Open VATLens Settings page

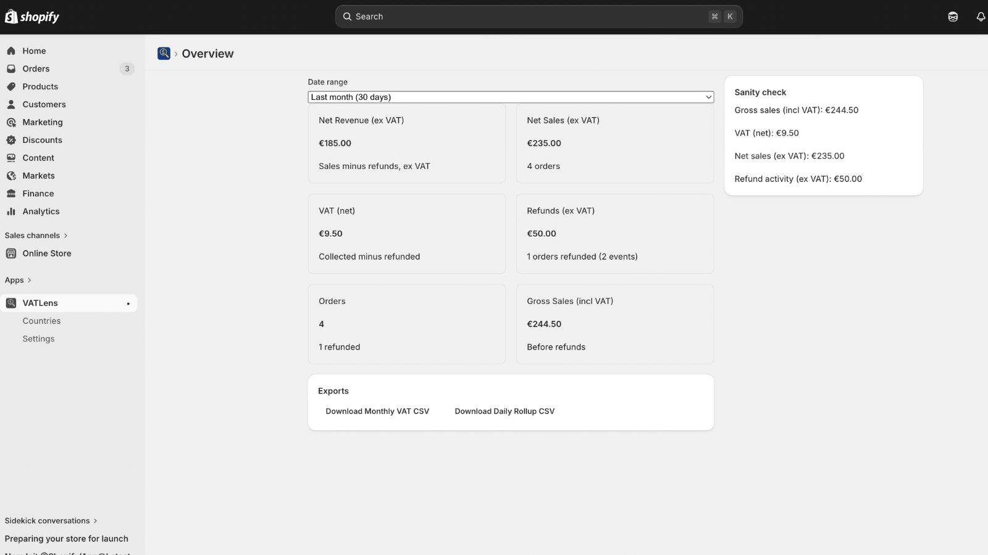(x=38, y=339)
